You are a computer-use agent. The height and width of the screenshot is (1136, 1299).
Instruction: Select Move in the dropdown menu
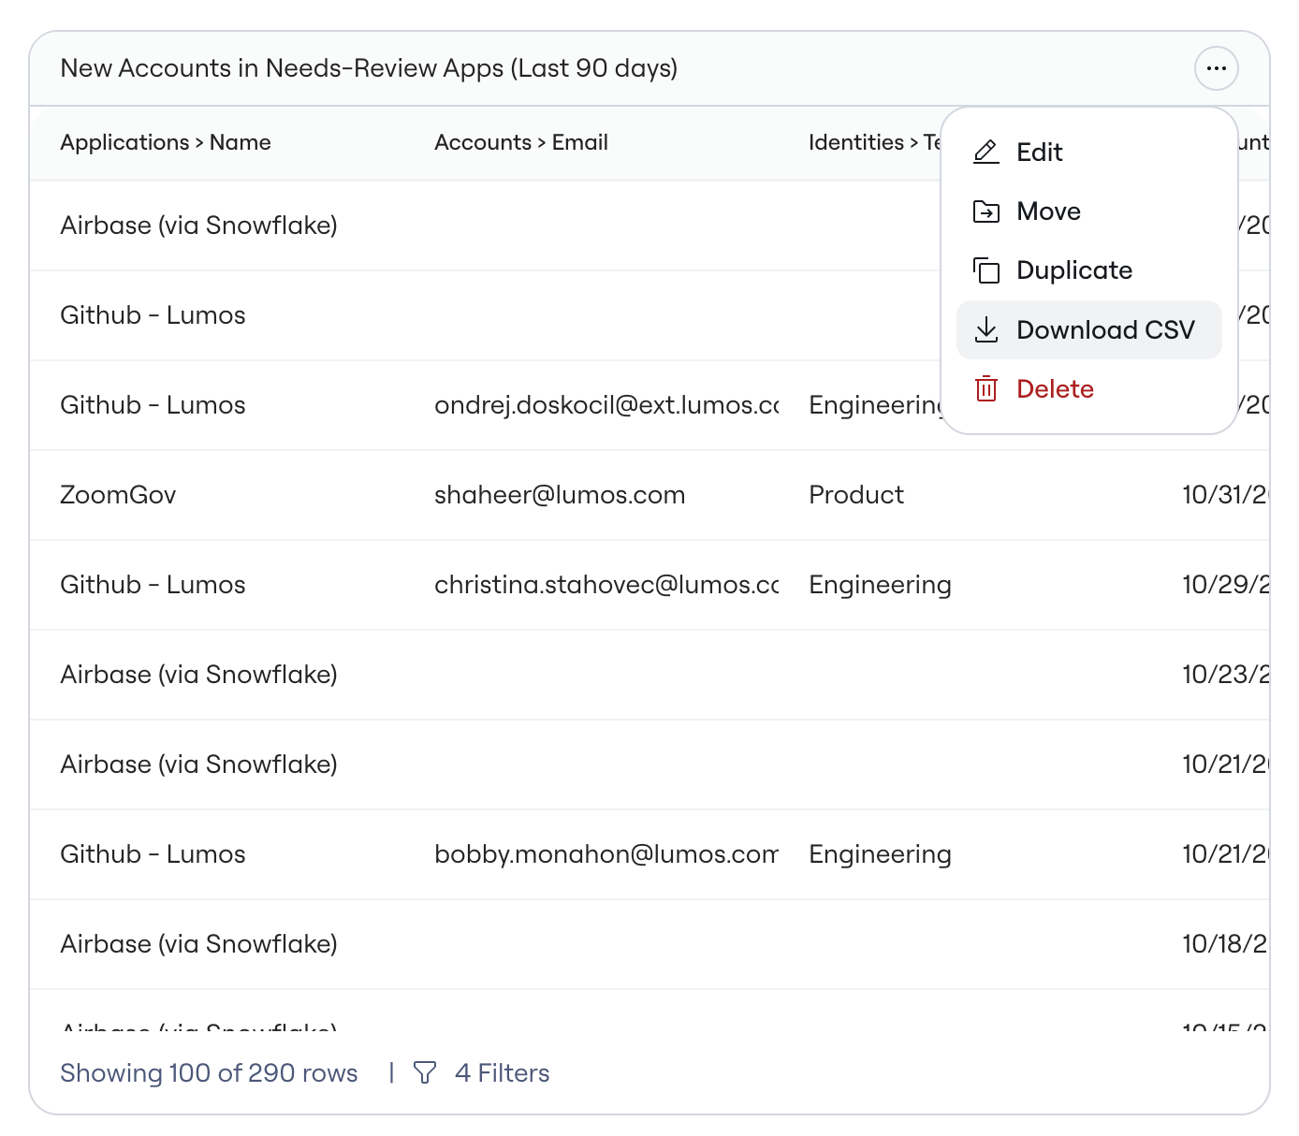point(1088,211)
